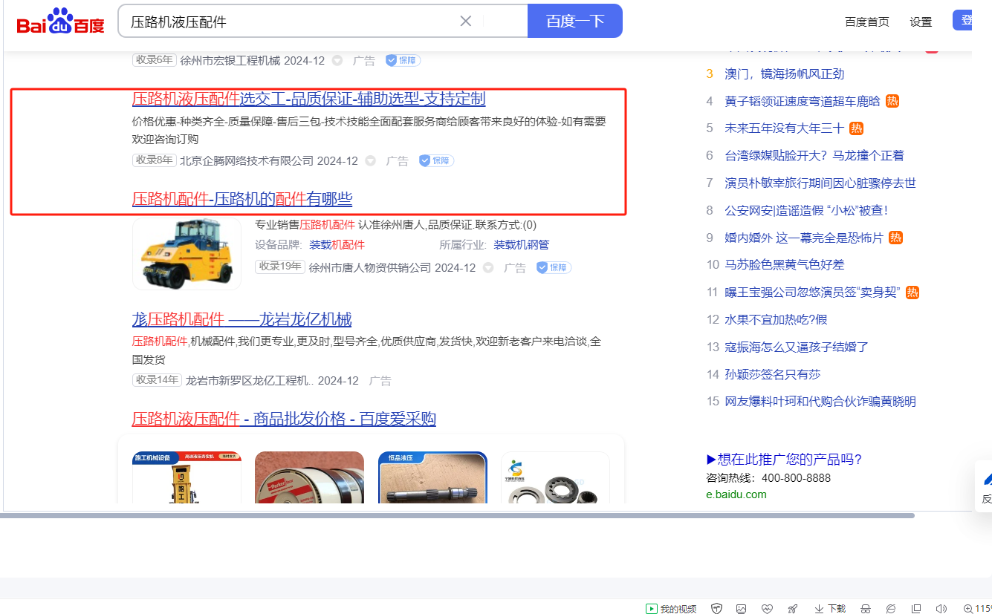Open result 龙压路机配件 ——龙岩龙亿机械
The width and height of the screenshot is (992, 614).
tap(242, 320)
